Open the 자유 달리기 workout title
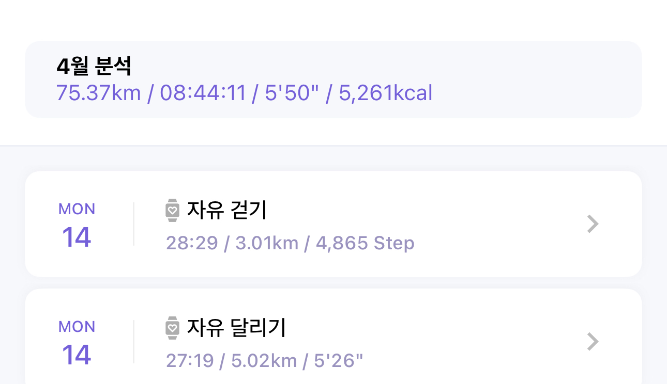This screenshot has height=384, width=667. click(236, 328)
